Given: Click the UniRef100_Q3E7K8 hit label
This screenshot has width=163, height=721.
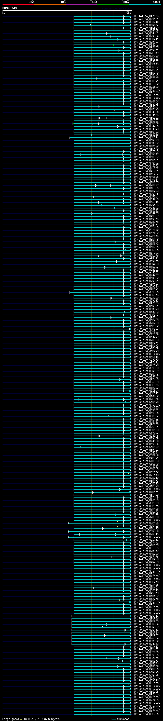Looking at the screenshot, I should 146,582.
